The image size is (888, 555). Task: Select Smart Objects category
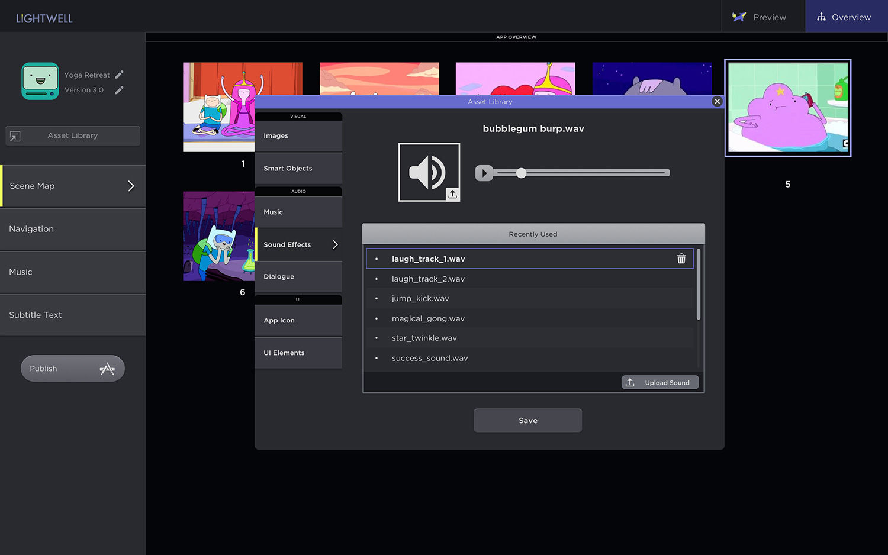point(298,169)
